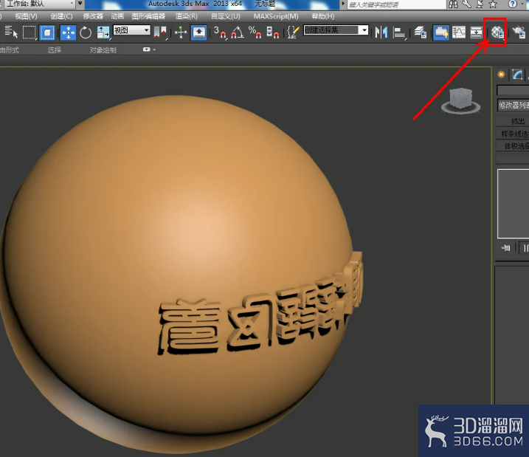Click the 样条线选择 modifier button
The height and width of the screenshot is (457, 529).
pos(513,134)
